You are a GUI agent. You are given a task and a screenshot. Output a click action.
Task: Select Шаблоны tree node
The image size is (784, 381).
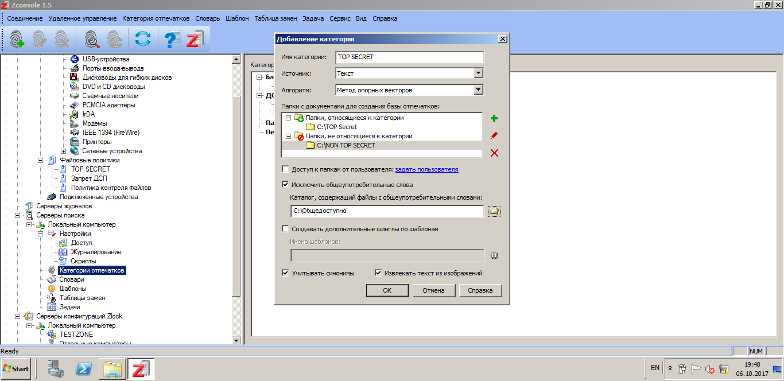tap(73, 289)
